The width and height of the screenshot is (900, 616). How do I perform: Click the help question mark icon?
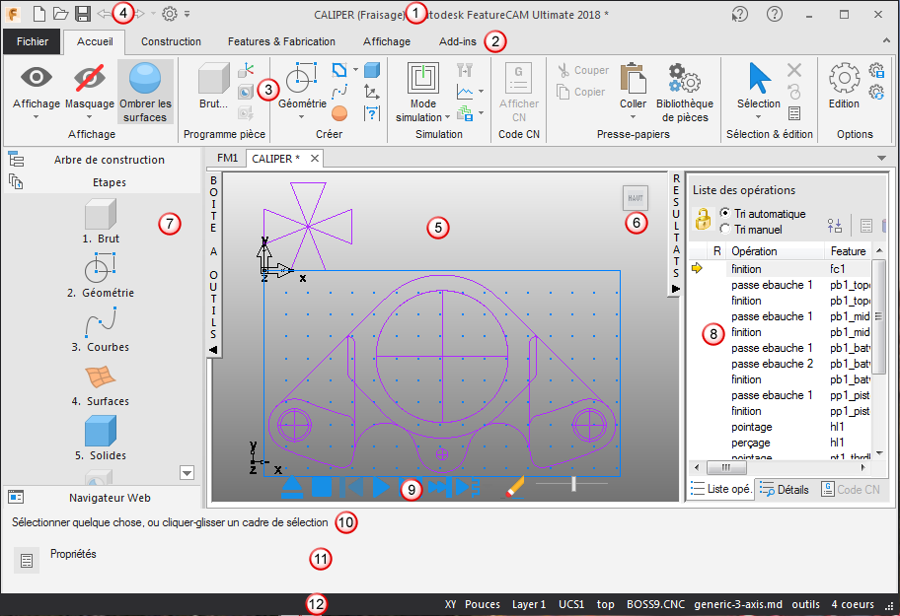[775, 14]
